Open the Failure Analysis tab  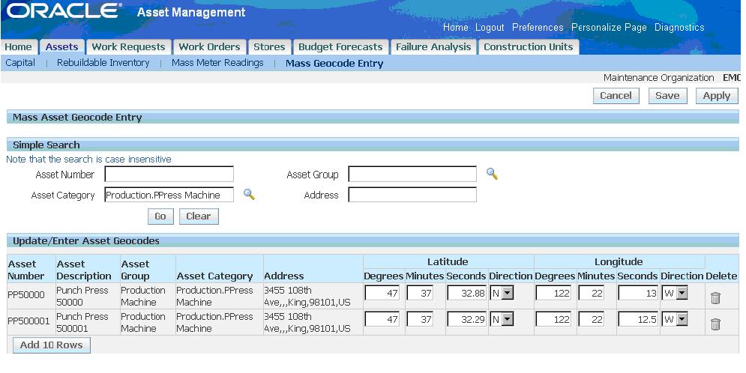pos(433,47)
